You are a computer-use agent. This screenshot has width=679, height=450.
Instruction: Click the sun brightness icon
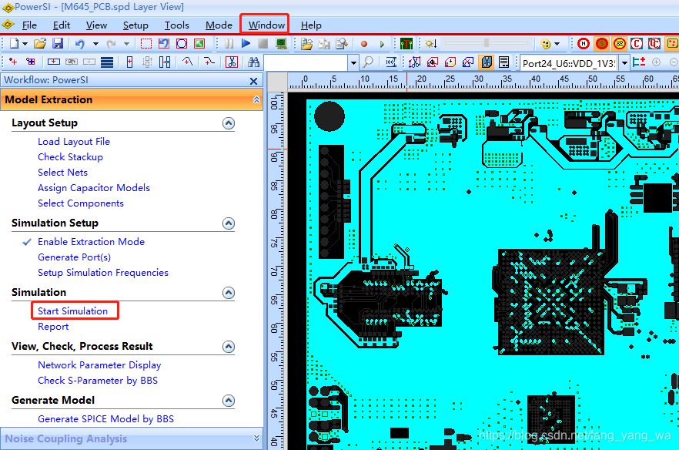430,43
